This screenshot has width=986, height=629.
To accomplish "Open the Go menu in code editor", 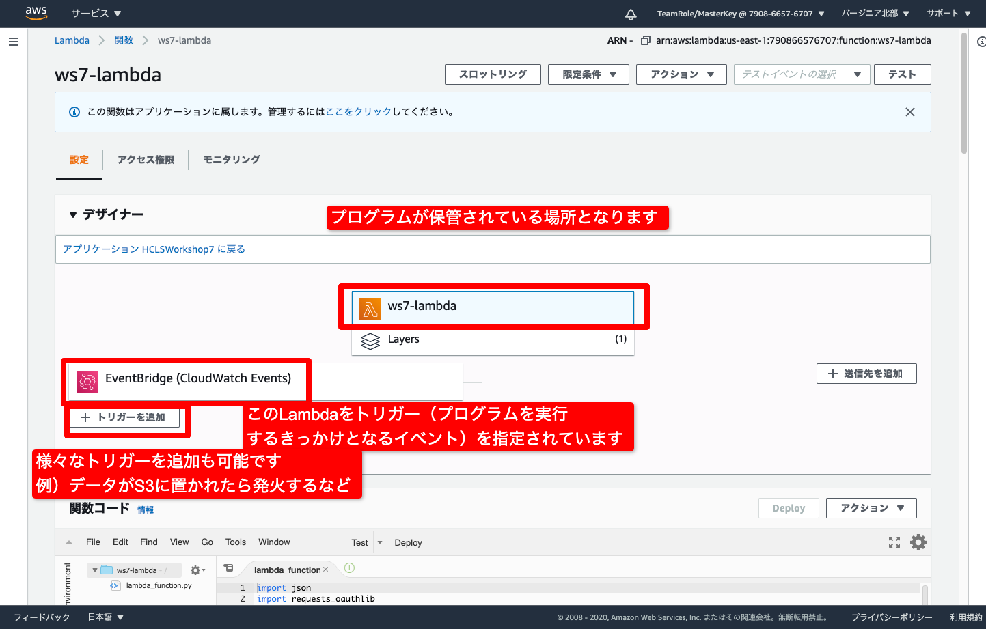I will point(207,542).
